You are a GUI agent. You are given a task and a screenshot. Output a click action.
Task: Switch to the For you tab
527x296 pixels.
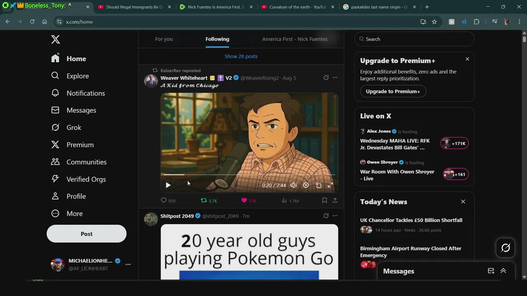(x=164, y=39)
